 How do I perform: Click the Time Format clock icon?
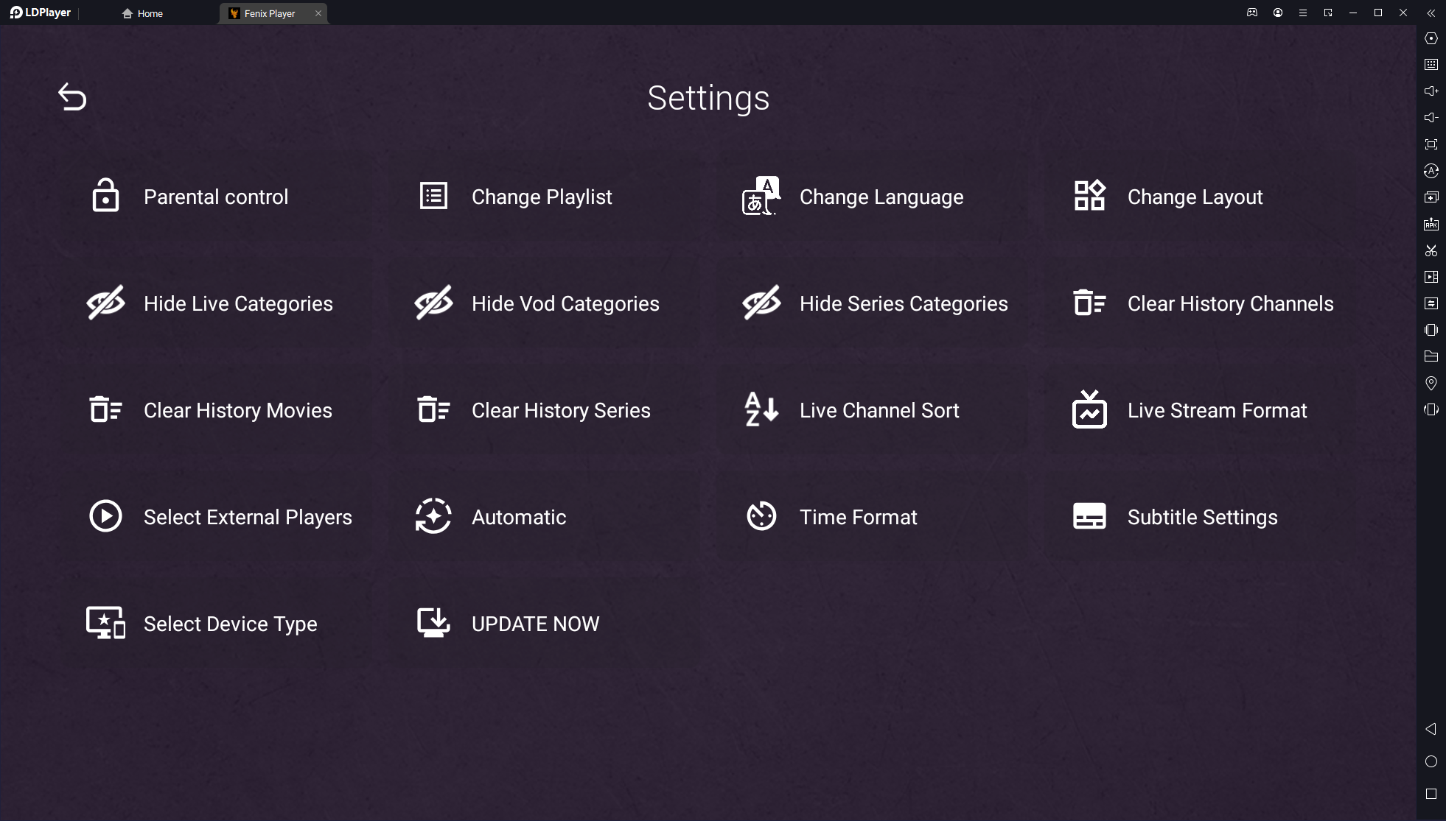(x=761, y=516)
